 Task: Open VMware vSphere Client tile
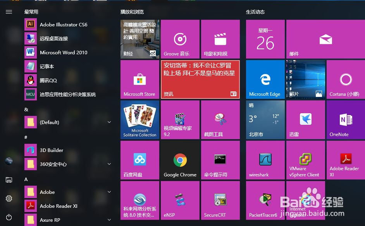point(306,160)
